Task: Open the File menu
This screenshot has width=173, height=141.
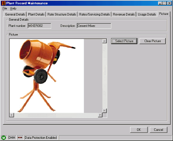Action: pyautogui.click(x=5, y=8)
